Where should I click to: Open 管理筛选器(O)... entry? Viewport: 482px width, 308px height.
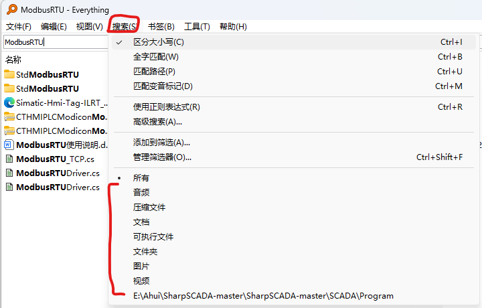tap(294, 157)
